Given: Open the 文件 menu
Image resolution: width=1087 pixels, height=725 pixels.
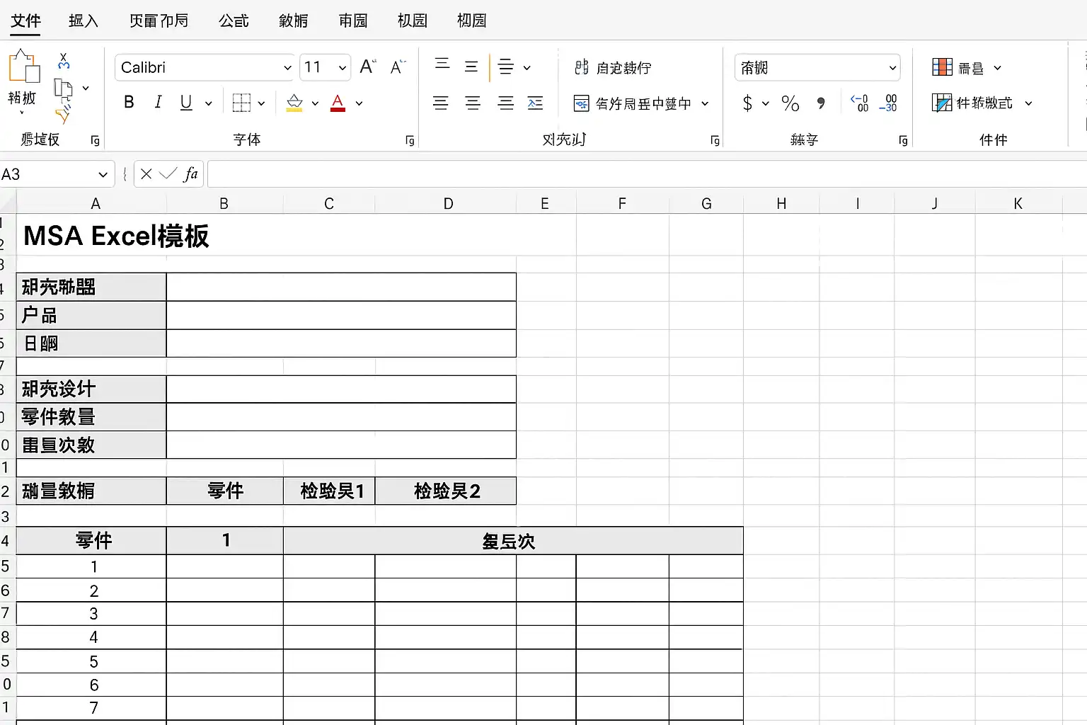Looking at the screenshot, I should [x=25, y=21].
